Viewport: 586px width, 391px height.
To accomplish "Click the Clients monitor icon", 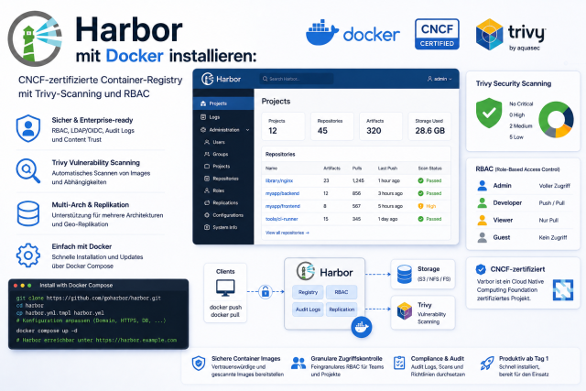I will coord(225,288).
